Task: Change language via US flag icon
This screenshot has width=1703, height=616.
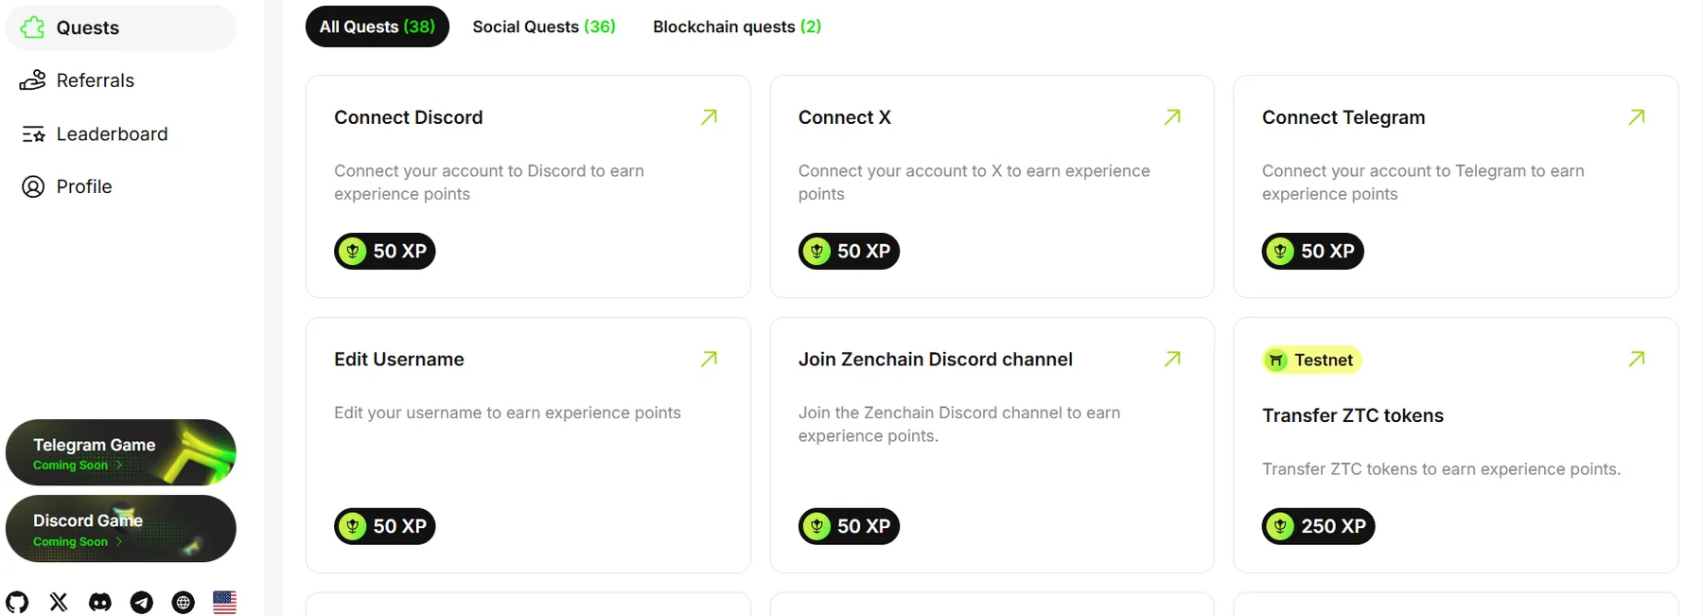Action: pos(225,602)
